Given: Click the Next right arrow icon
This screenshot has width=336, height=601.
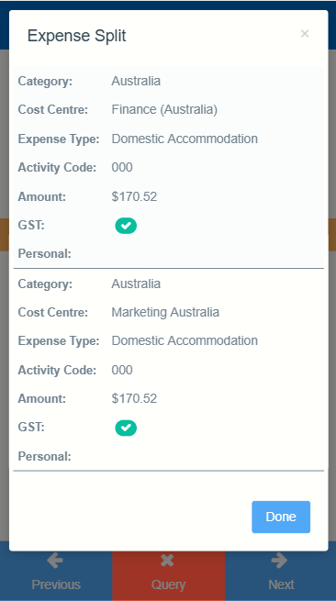Looking at the screenshot, I should click(x=279, y=561).
